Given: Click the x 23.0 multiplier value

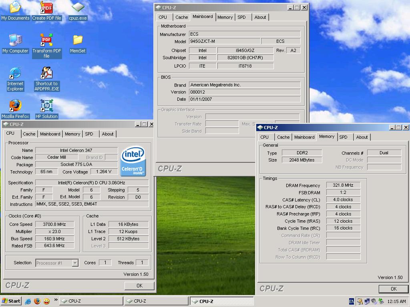Looking at the screenshot, I should (x=54, y=231).
